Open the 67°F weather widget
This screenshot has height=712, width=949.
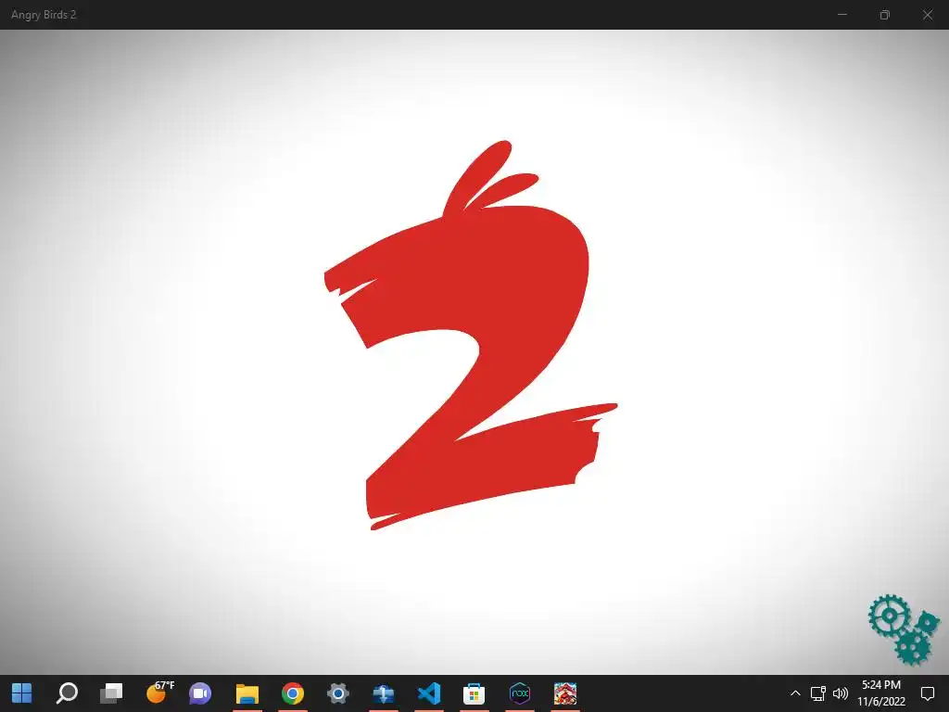click(x=159, y=692)
